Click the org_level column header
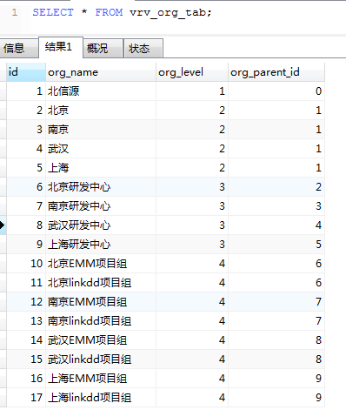Viewport: 346px width, 410px height. (x=192, y=72)
